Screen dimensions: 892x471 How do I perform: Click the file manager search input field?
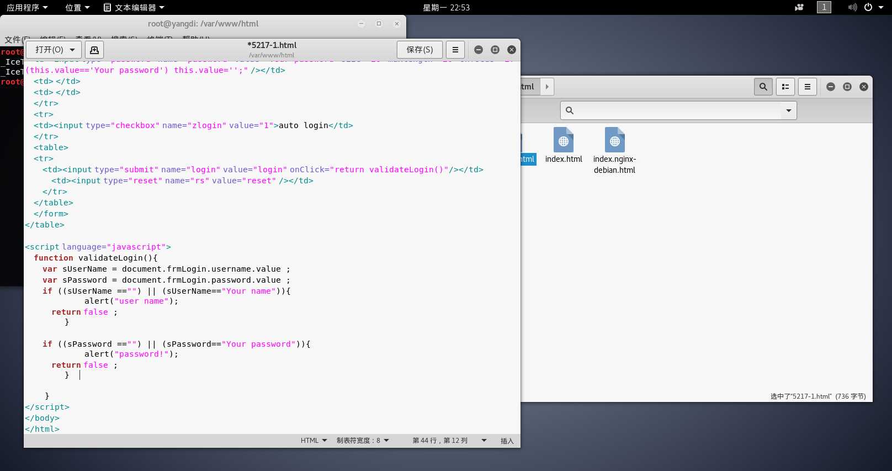[x=678, y=110]
